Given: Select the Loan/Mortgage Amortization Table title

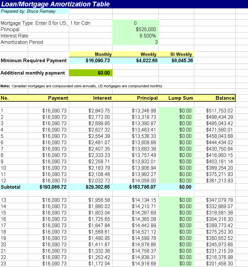Looking at the screenshot, I should tap(55, 4).
